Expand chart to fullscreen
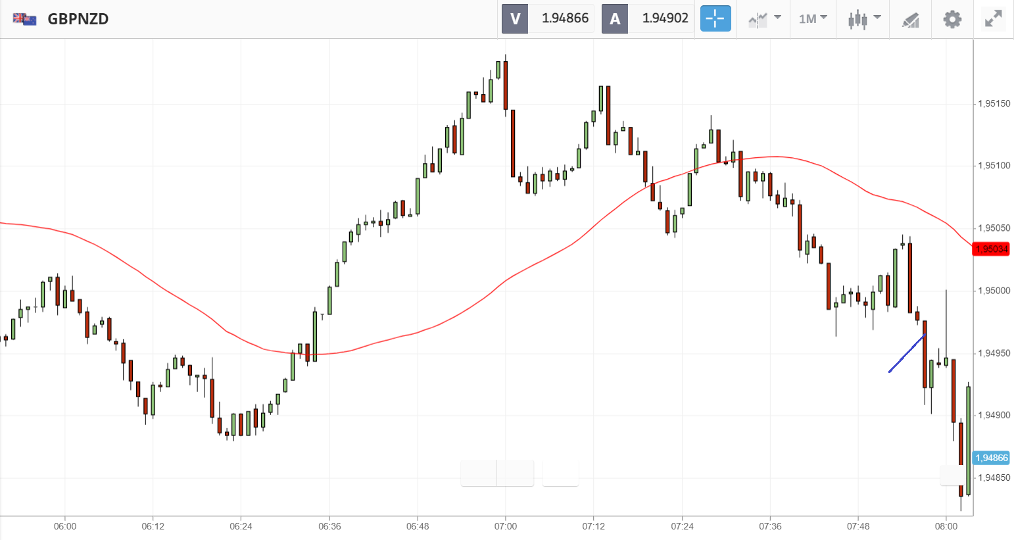Image resolution: width=1014 pixels, height=540 pixels. [993, 19]
